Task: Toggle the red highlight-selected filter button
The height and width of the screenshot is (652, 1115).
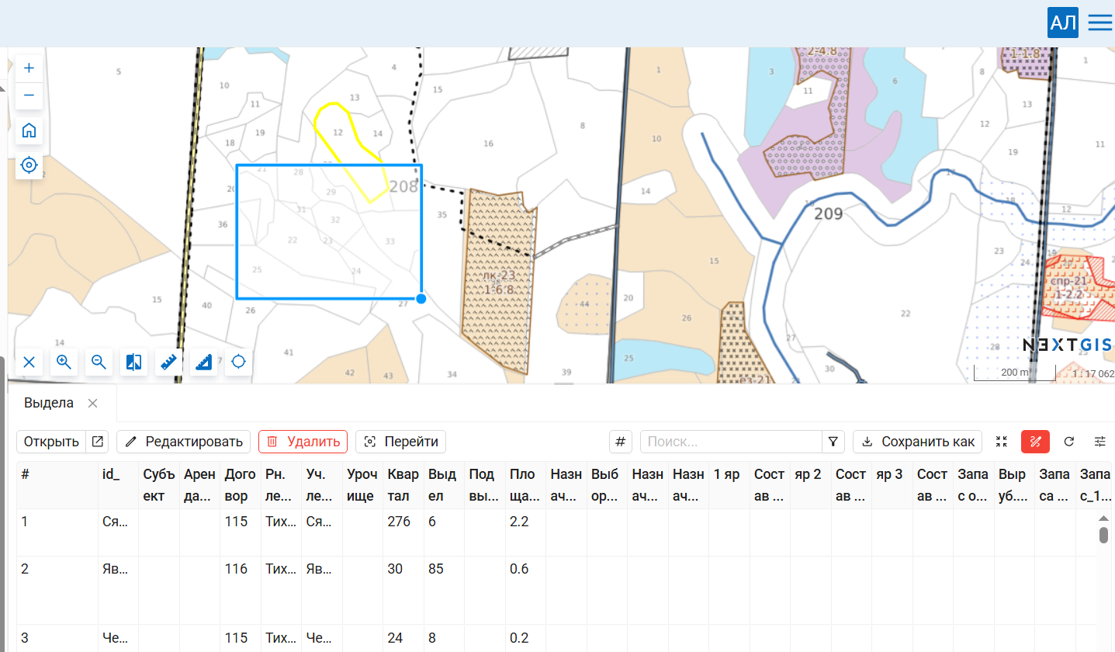Action: (1035, 442)
